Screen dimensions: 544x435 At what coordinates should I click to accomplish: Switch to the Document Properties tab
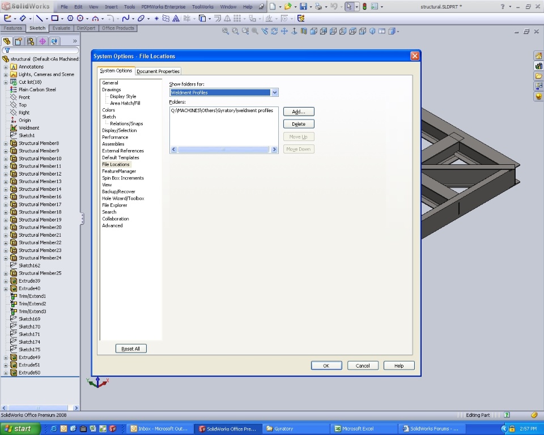(158, 71)
